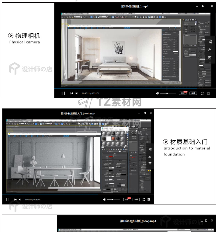
Task: Mute the speaker in 第2课 player
Action: 157,93
